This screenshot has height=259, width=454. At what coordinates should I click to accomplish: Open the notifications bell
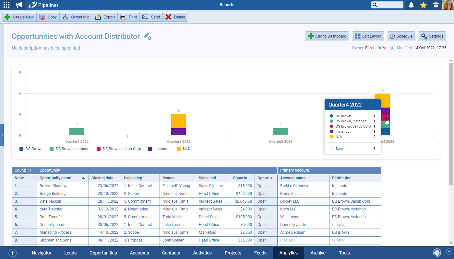(x=411, y=5)
